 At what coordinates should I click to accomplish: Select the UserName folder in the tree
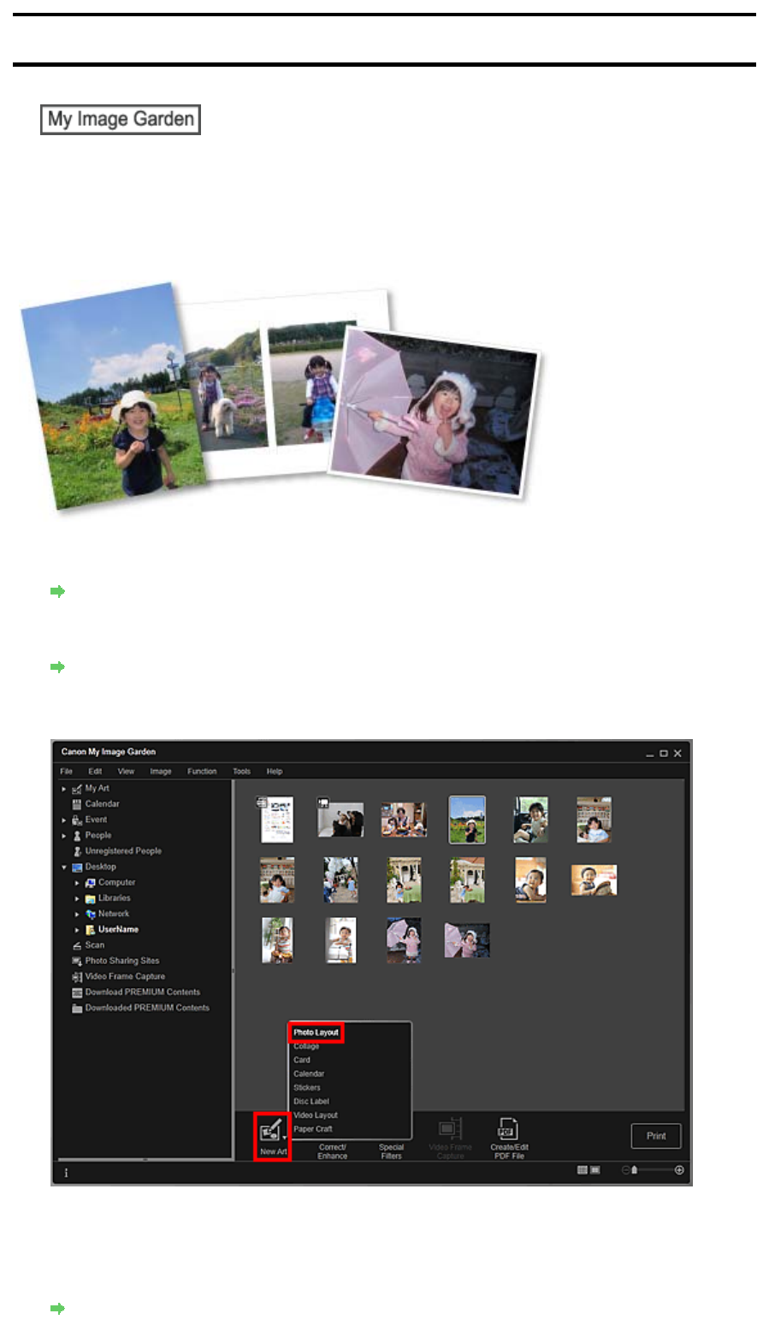pos(118,929)
